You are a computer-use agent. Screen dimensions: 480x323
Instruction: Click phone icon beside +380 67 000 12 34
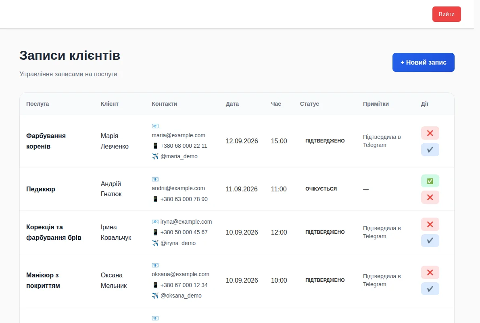point(155,285)
